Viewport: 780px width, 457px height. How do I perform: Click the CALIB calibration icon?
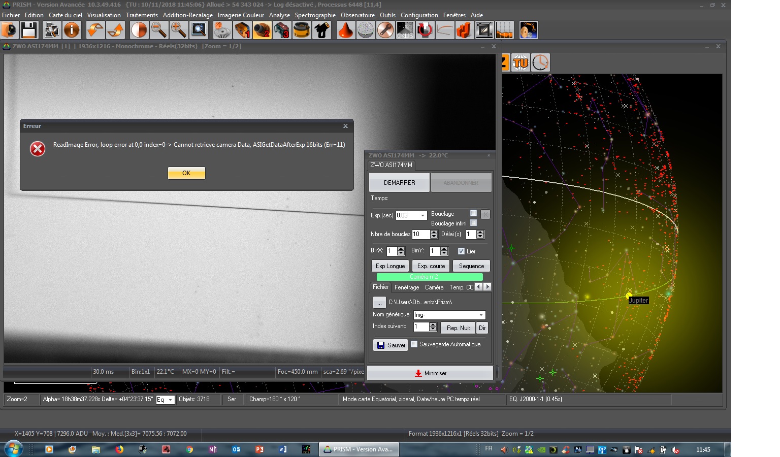405,30
